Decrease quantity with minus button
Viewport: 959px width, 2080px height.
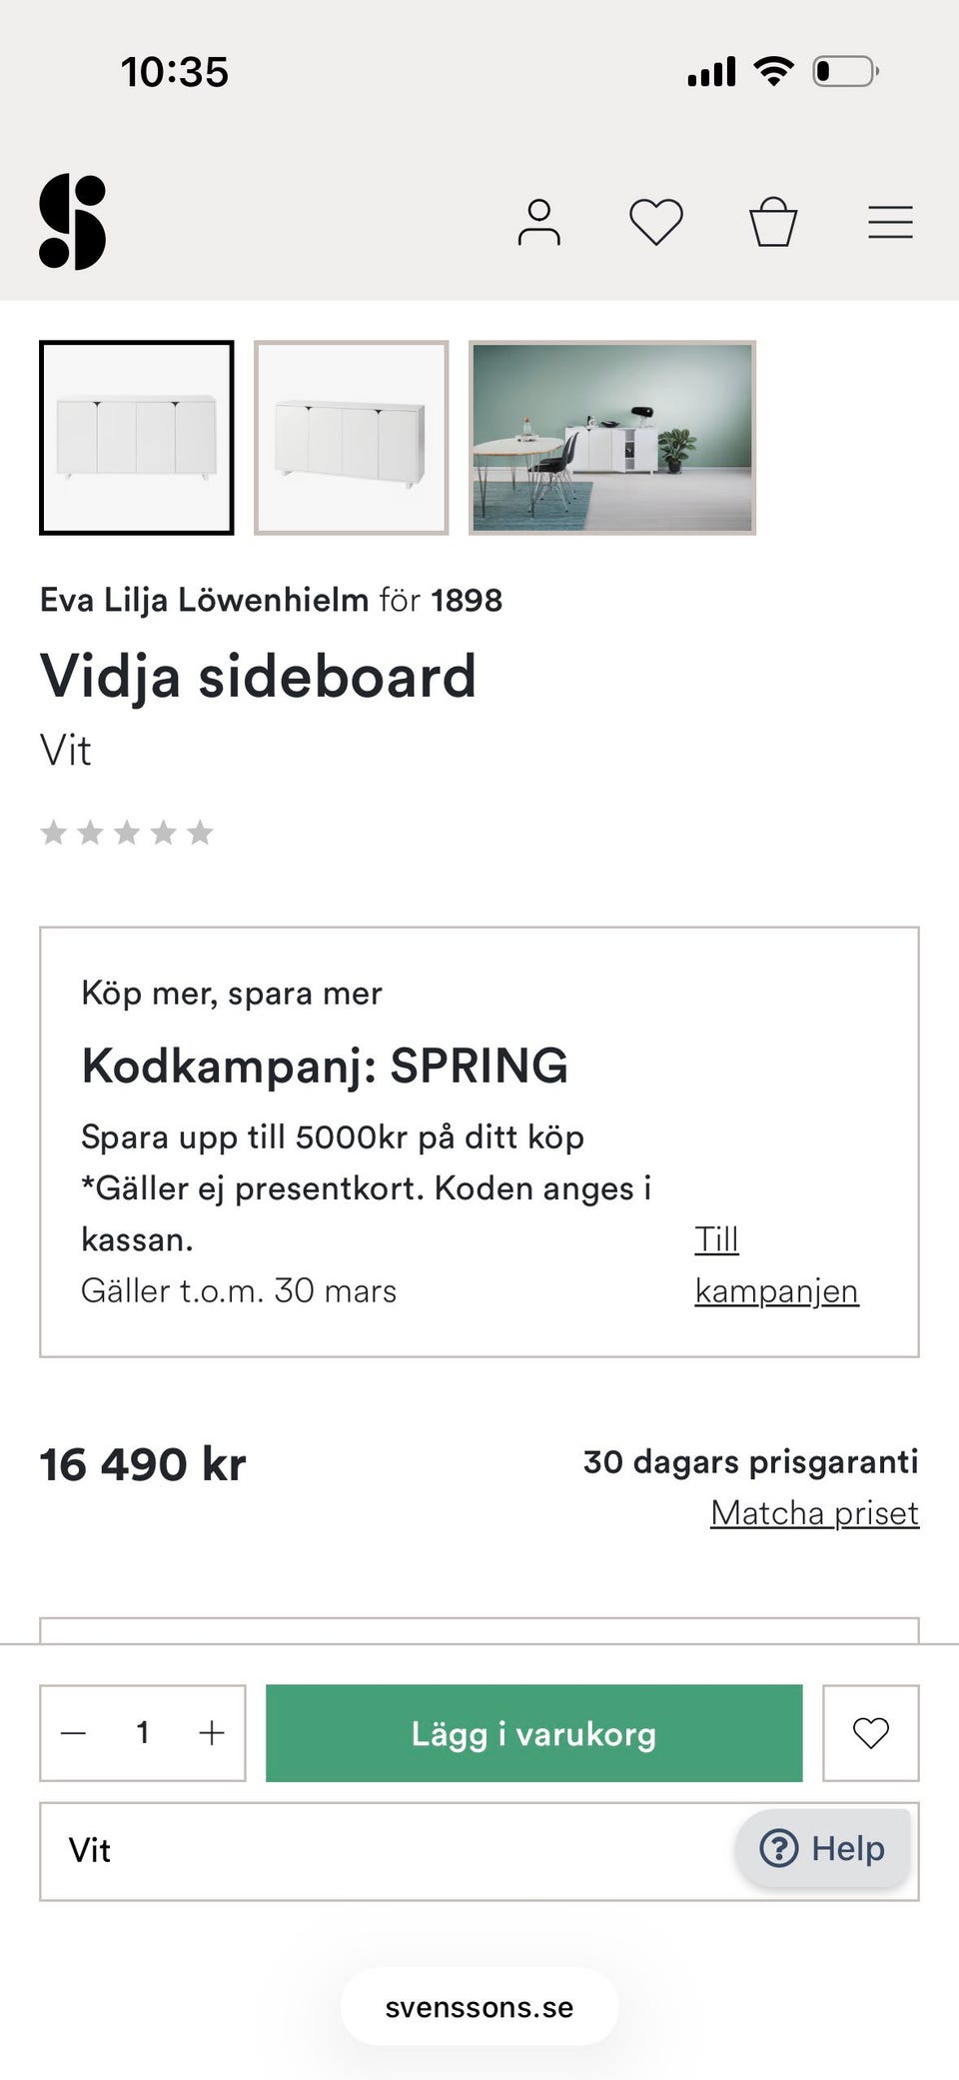tap(74, 1733)
